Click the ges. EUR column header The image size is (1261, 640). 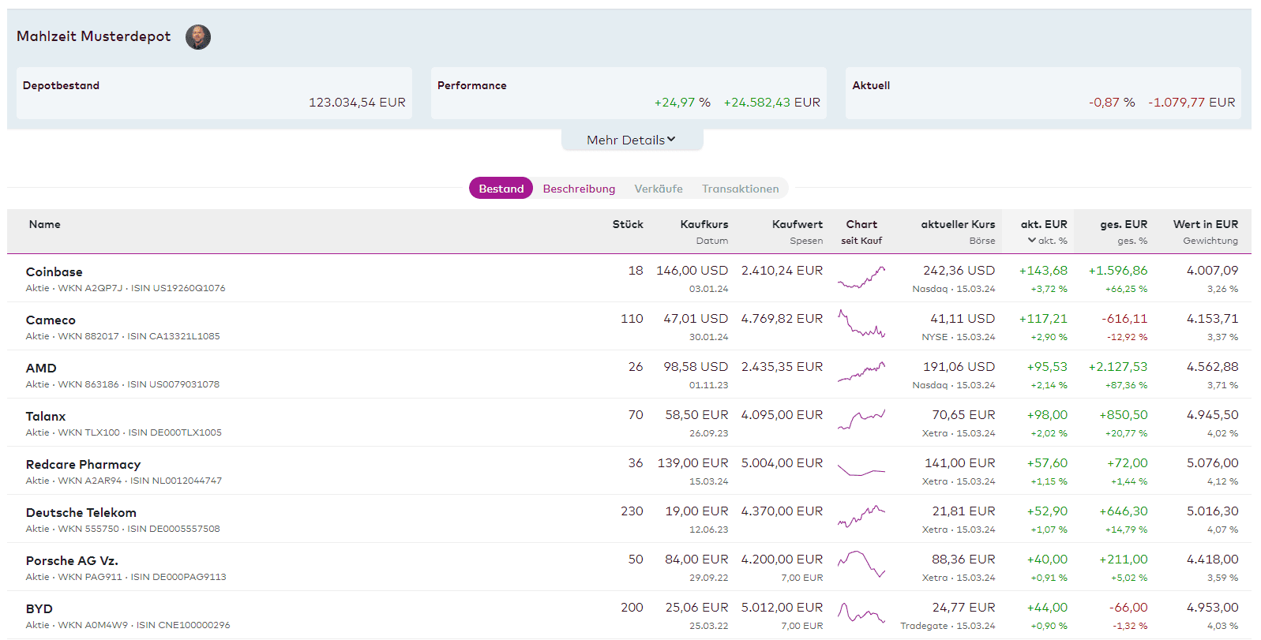(1123, 225)
